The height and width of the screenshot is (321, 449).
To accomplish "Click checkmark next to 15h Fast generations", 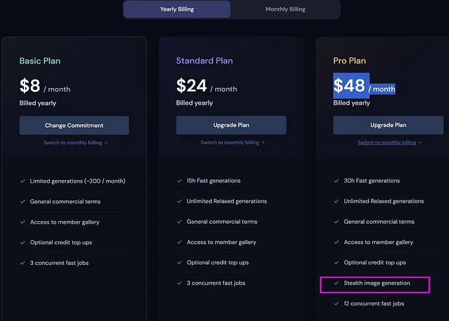I will 179,181.
